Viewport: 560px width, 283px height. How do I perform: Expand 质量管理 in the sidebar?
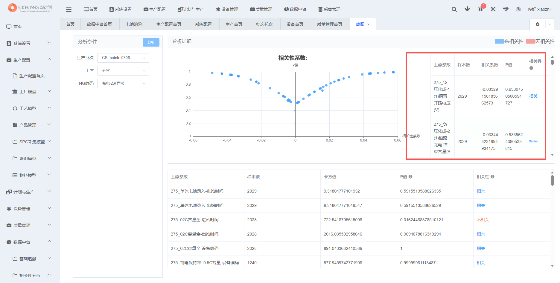30,225
